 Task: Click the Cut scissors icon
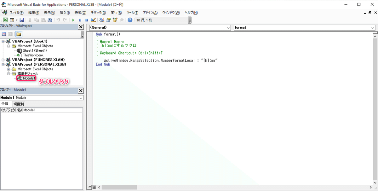(30, 20)
